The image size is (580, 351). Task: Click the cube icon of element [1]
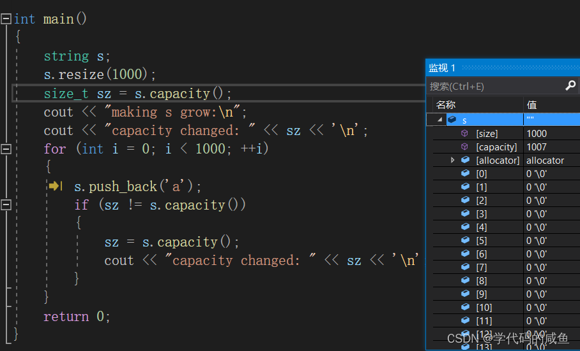(x=465, y=187)
